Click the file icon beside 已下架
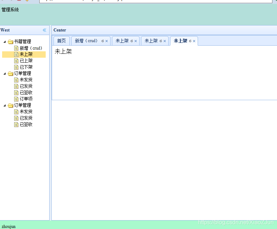This screenshot has width=277, height=229. [16, 67]
